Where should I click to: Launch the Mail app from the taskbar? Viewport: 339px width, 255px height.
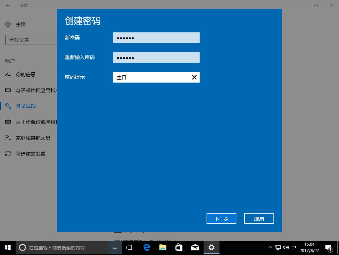point(195,247)
